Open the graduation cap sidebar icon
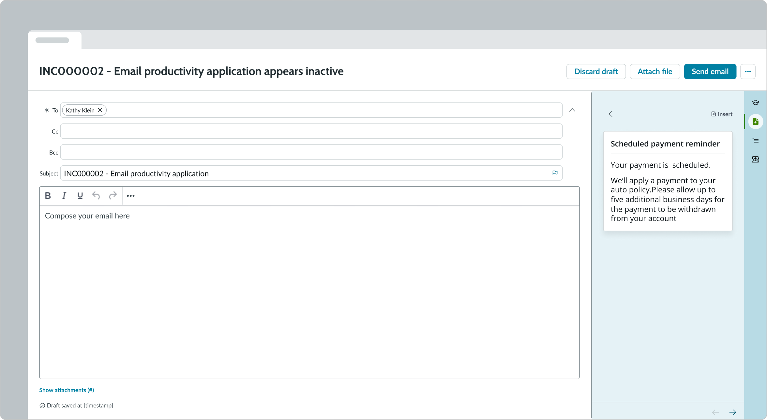 [x=756, y=103]
